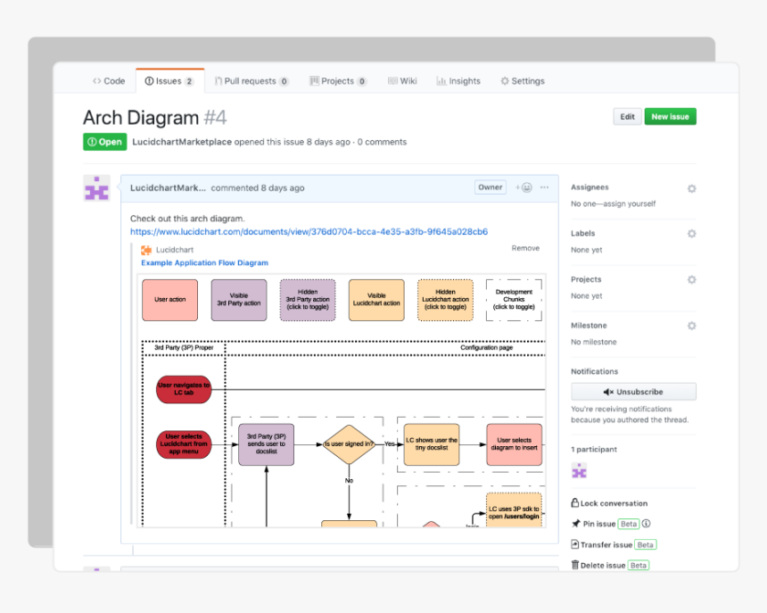The width and height of the screenshot is (767, 613).
Task: Click the Lucidchart logo icon in embed
Action: click(x=146, y=250)
